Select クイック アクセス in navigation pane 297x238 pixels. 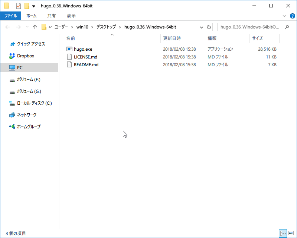point(31,44)
